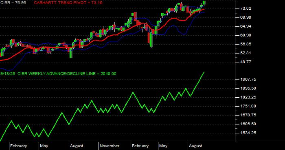This screenshot has width=285, height=150.
Task: Click the 60.90 price axis value
Action: pyautogui.click(x=246, y=35)
